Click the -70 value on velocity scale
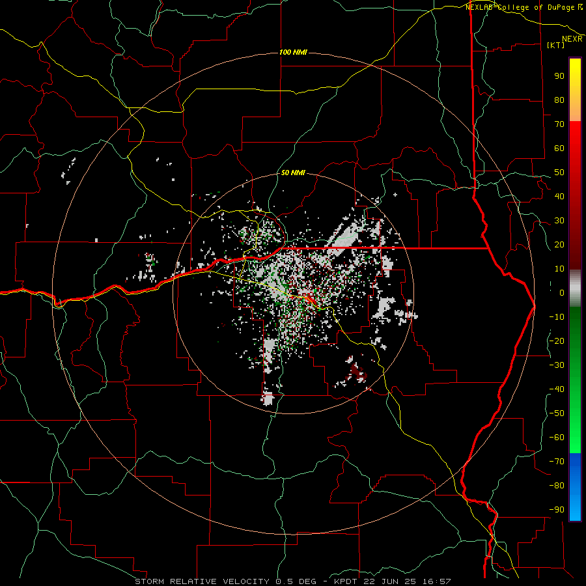586x586 pixels. tap(557, 462)
